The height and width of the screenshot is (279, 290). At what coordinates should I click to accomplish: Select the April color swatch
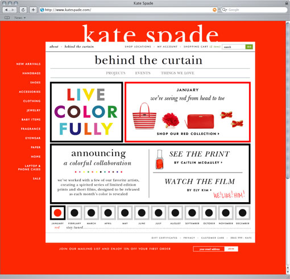point(108,213)
